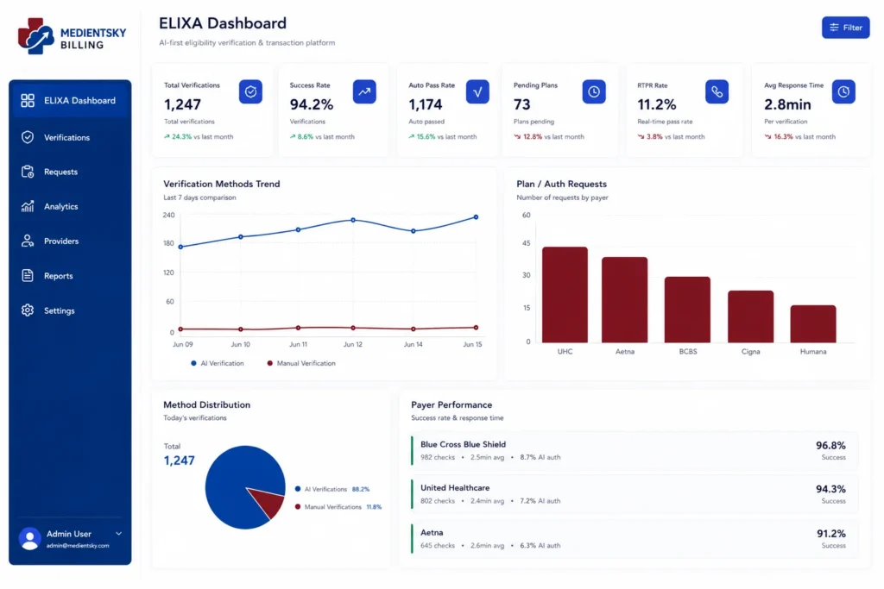Click the red down arrow beside 16.3%

767,136
